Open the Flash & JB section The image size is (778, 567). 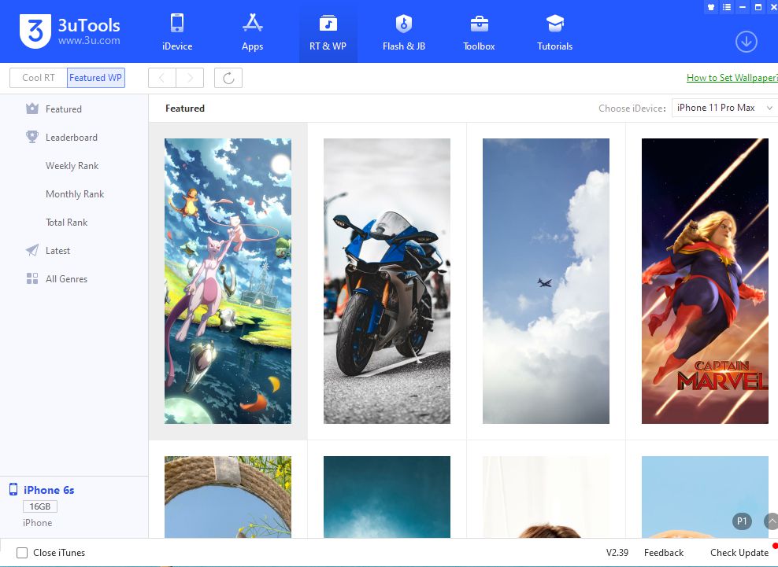tap(404, 32)
